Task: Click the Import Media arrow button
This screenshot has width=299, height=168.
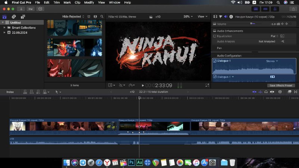Action: (21, 9)
